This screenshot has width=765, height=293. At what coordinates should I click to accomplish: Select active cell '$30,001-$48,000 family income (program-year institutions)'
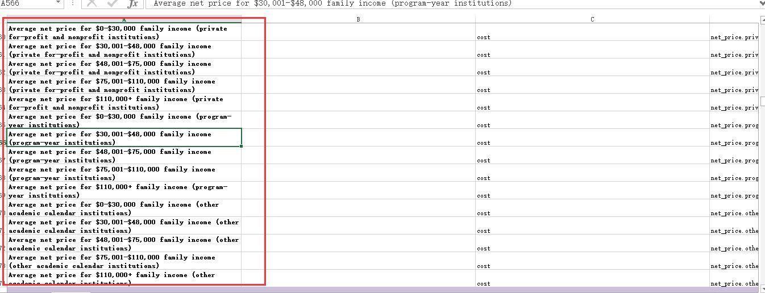124,138
